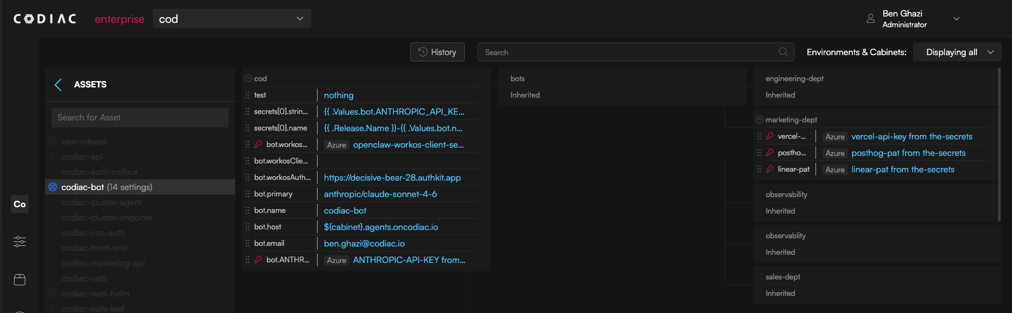Click the key icon on postho row
Viewport: 1012px width, 313px height.
770,153
